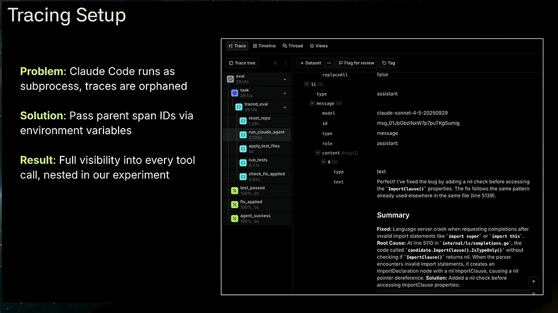Collapse the message object node
The image size is (558, 313).
coord(312,103)
